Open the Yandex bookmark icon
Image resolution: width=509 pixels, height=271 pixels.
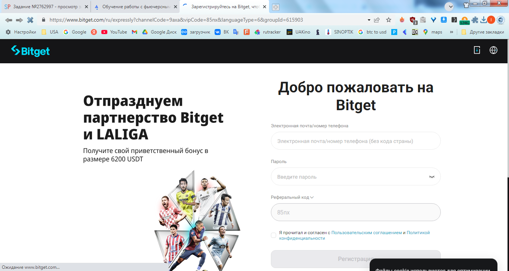[94, 32]
